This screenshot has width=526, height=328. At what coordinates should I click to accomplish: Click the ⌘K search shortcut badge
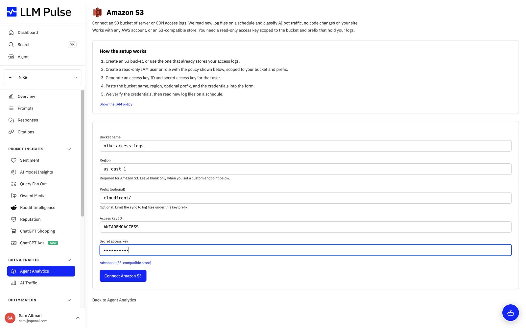(x=72, y=45)
